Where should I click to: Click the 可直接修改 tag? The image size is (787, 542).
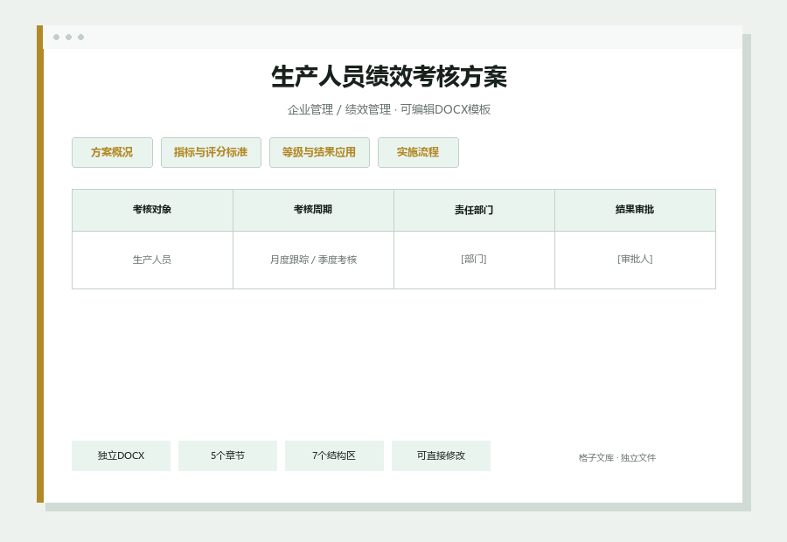[x=441, y=455]
